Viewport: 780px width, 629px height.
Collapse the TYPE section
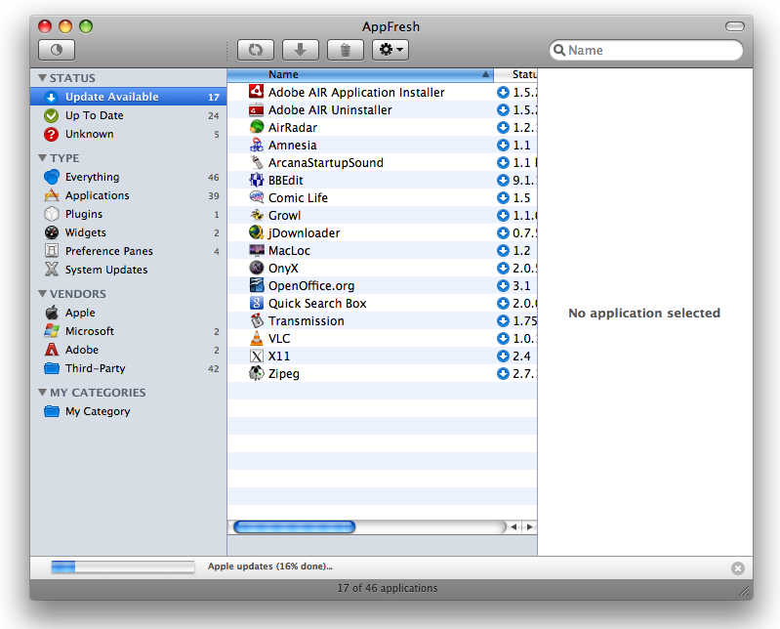click(42, 158)
